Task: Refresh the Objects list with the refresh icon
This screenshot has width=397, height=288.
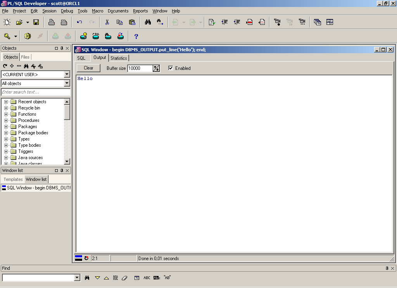Action: pos(4,66)
